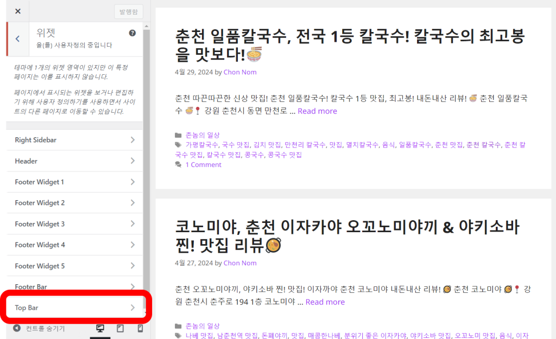Screen dimensions: 556x339
Task: Click the 만천리 칼국수 tag
Action: 305,144
